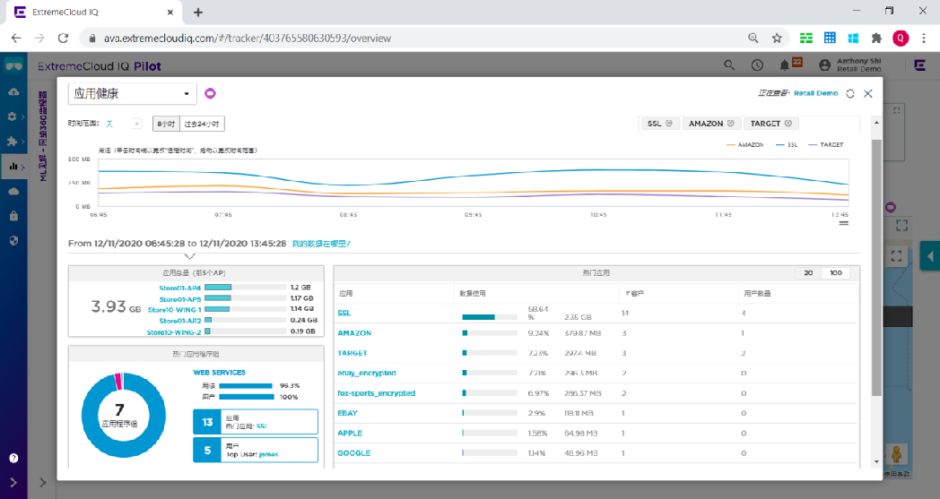Remove the SSL filter tag
Screen dimensions: 940x499
pos(669,124)
